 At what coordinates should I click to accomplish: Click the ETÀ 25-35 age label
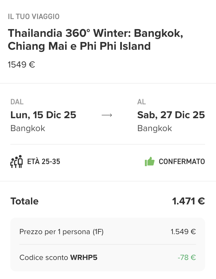tap(44, 161)
